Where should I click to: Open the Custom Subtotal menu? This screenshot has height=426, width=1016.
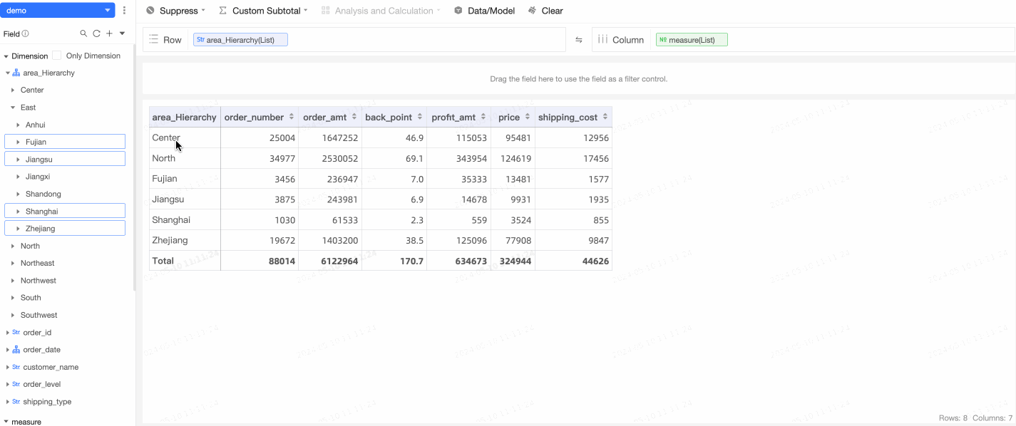pyautogui.click(x=263, y=11)
